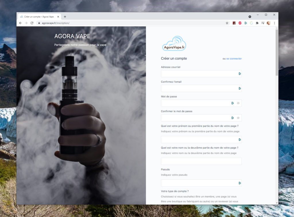Click the green circle extension icon
The image size is (294, 217).
pos(252,23)
